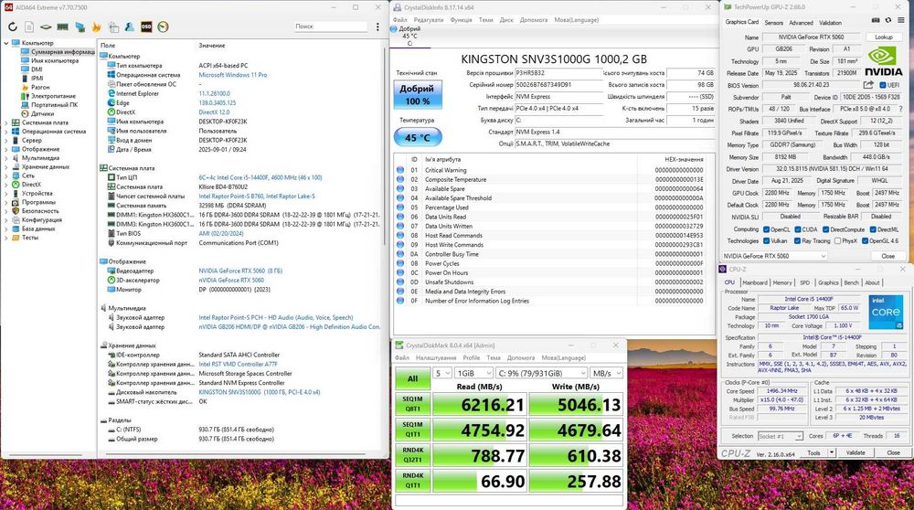Open GPU-Z hamburger menu

901,20
